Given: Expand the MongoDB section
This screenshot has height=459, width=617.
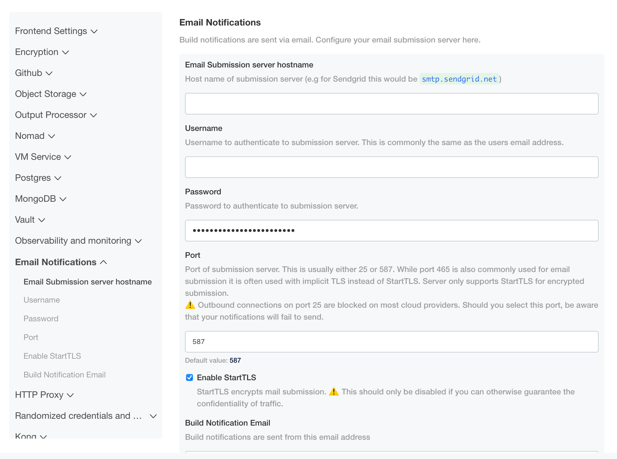Looking at the screenshot, I should 41,199.
